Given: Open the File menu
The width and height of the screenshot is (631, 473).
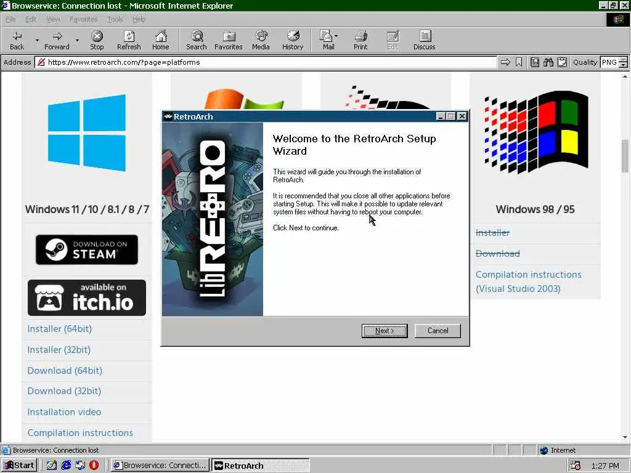Looking at the screenshot, I should tap(10, 19).
